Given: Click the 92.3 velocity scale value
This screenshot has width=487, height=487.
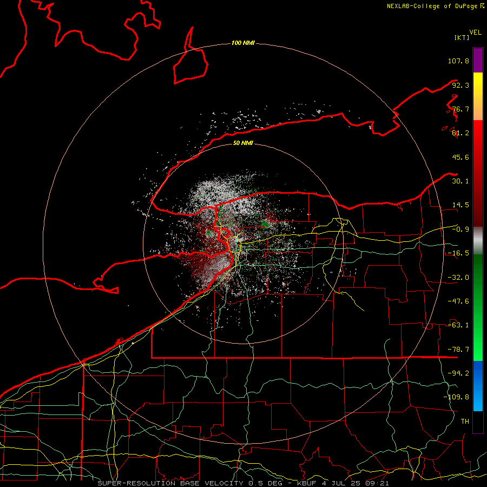Looking at the screenshot, I should [460, 85].
